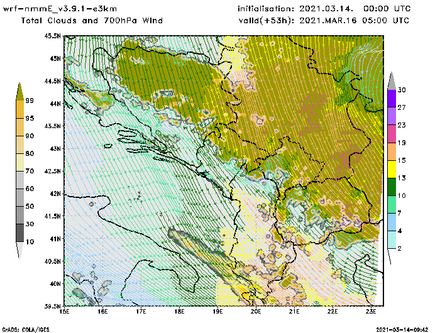The height and width of the screenshot is (333, 440).
Task: Select the medium gray 30–50 cloud swatch
Action: coord(19,215)
